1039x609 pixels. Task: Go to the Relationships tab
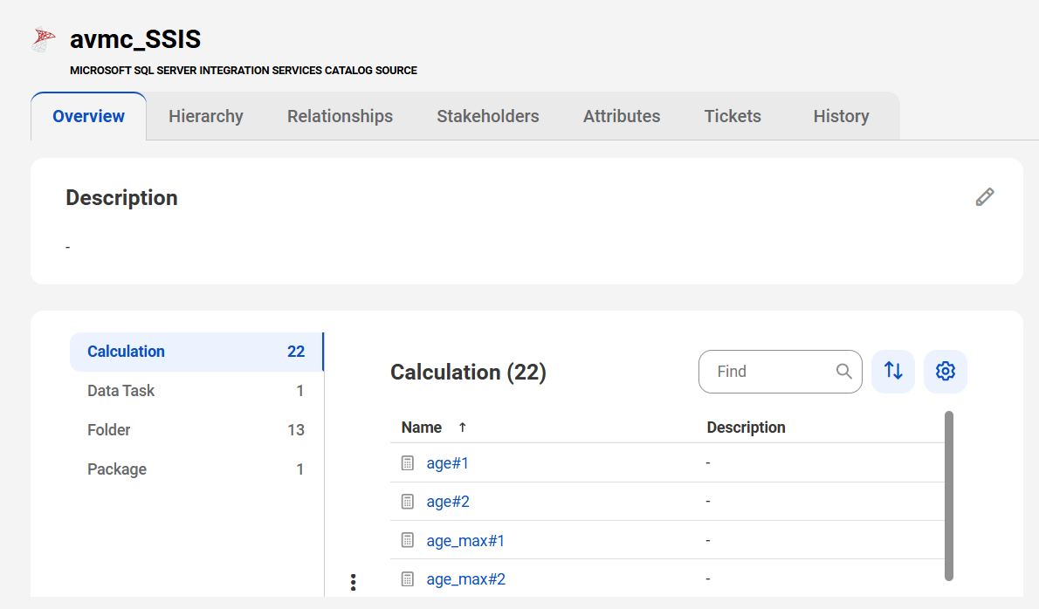340,117
